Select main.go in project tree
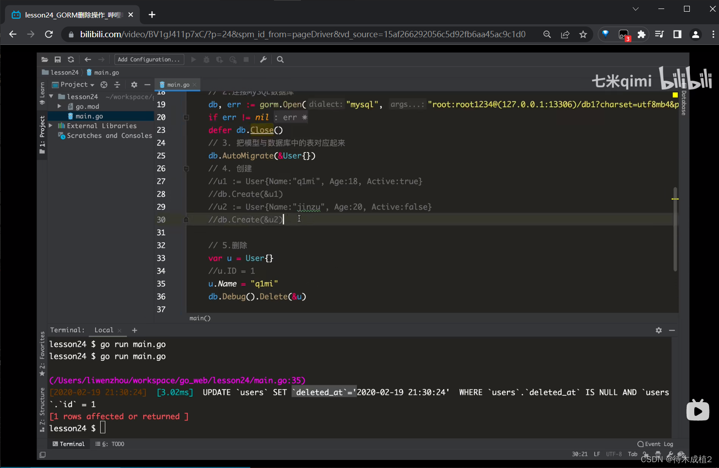This screenshot has height=468, width=719. pos(89,116)
